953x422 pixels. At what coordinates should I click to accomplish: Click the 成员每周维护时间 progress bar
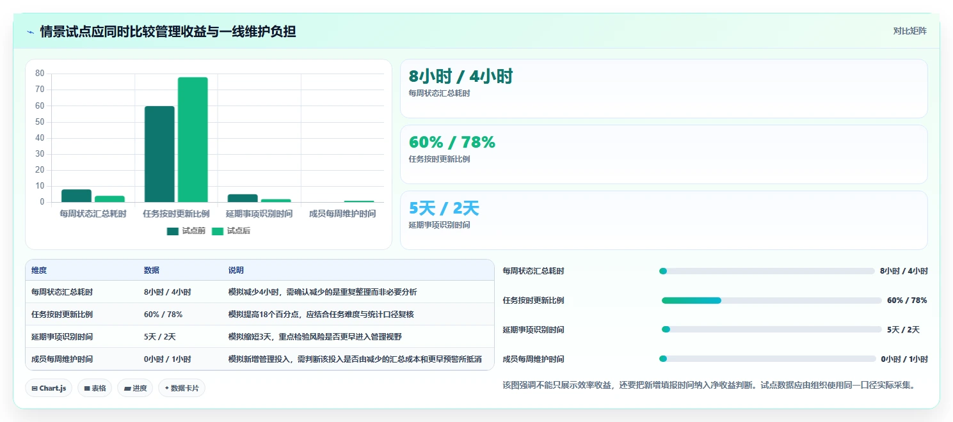[x=767, y=359]
